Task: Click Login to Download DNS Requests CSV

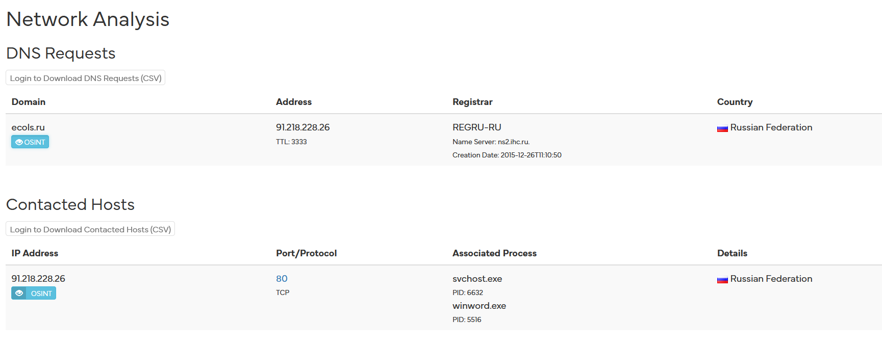Action: coord(85,77)
